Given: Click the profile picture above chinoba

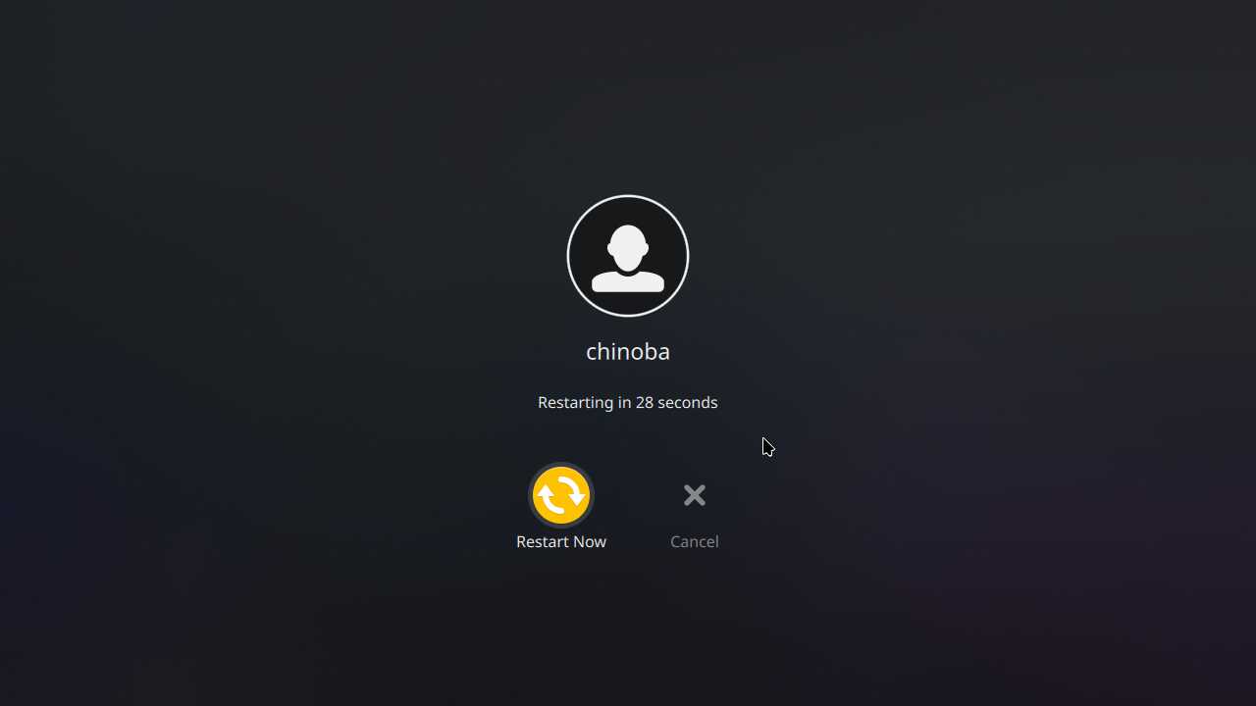Looking at the screenshot, I should click(x=628, y=256).
